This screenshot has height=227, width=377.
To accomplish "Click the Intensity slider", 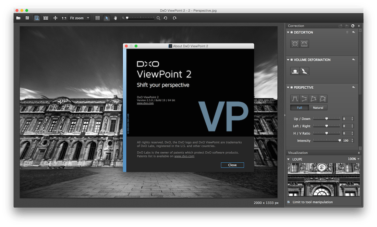I will pyautogui.click(x=327, y=140).
